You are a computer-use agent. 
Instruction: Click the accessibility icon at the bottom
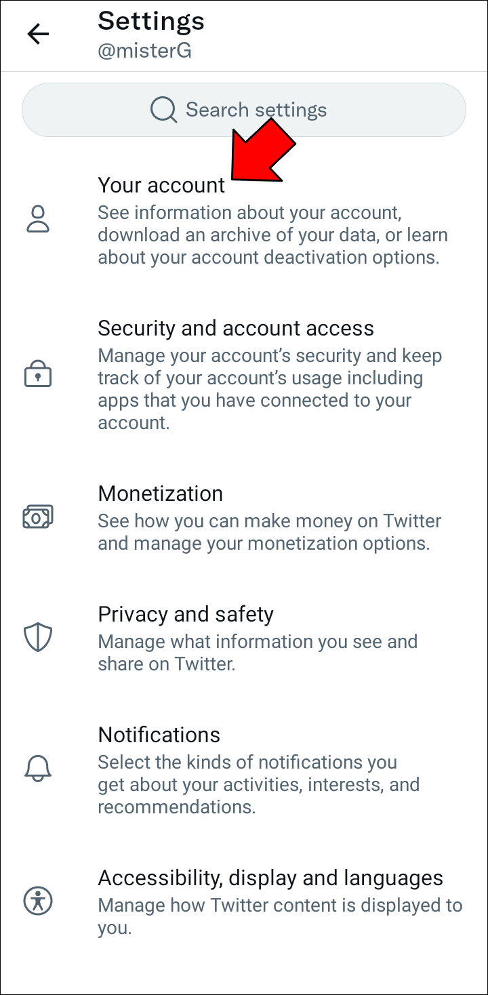tap(39, 900)
